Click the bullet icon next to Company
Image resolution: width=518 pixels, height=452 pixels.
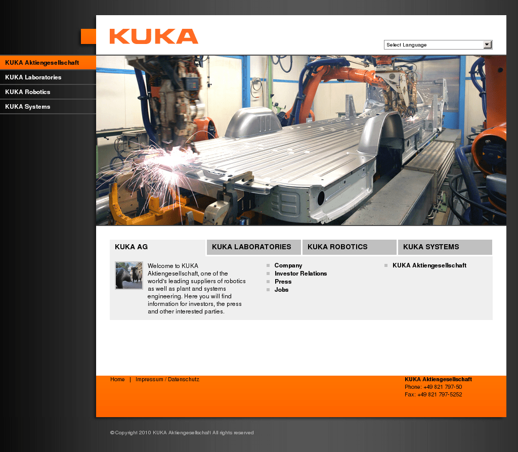click(x=268, y=265)
